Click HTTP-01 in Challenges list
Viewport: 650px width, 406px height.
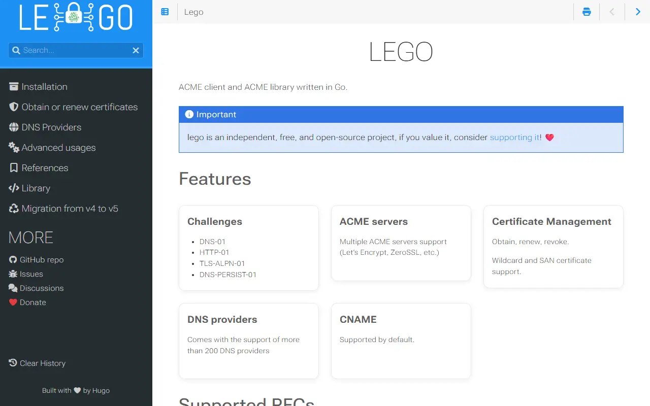(x=214, y=252)
